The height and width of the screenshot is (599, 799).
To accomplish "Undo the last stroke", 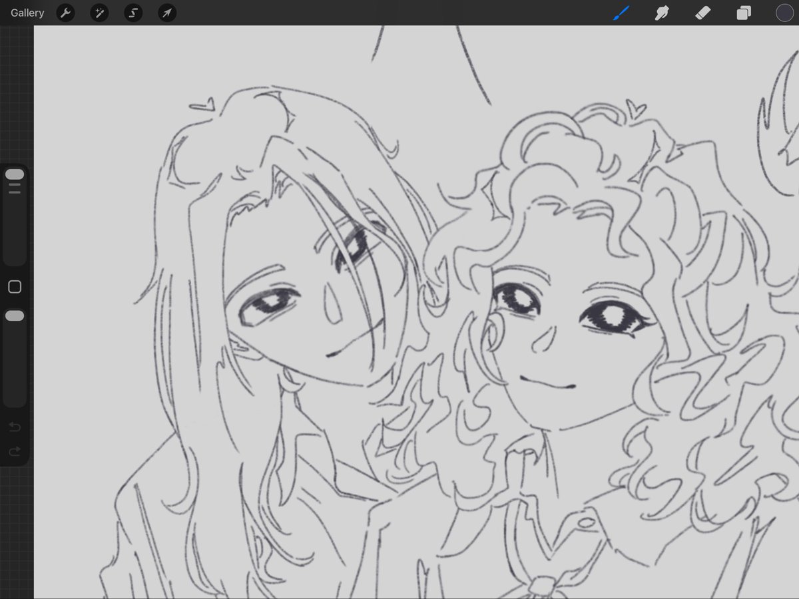I will (x=15, y=427).
